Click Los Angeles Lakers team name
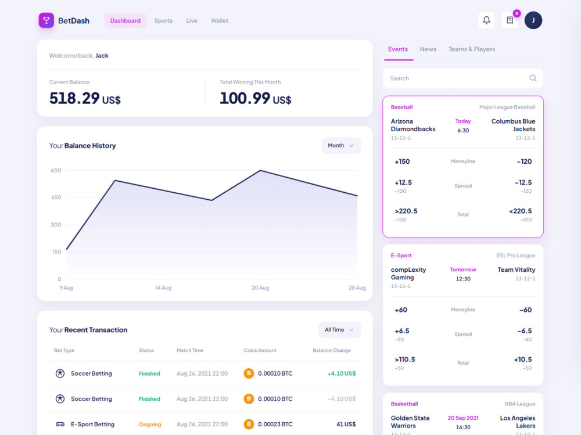The height and width of the screenshot is (435, 581). [x=518, y=422]
